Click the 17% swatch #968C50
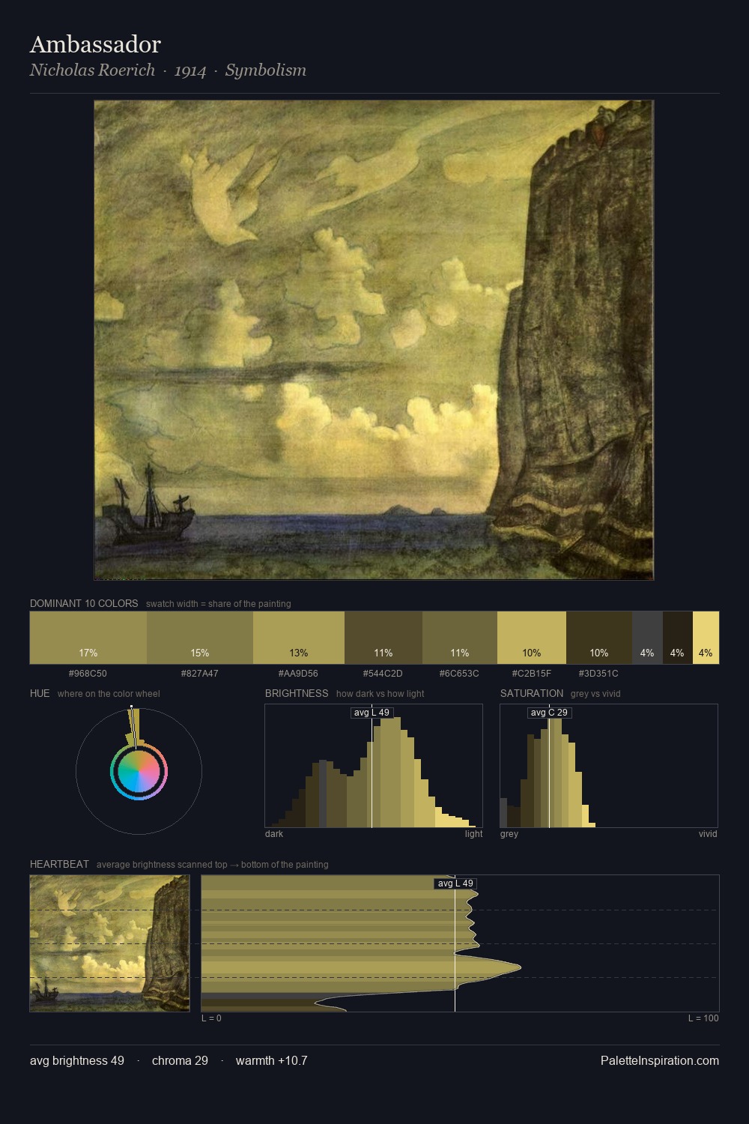Screen dimensions: 749x1124 88,638
